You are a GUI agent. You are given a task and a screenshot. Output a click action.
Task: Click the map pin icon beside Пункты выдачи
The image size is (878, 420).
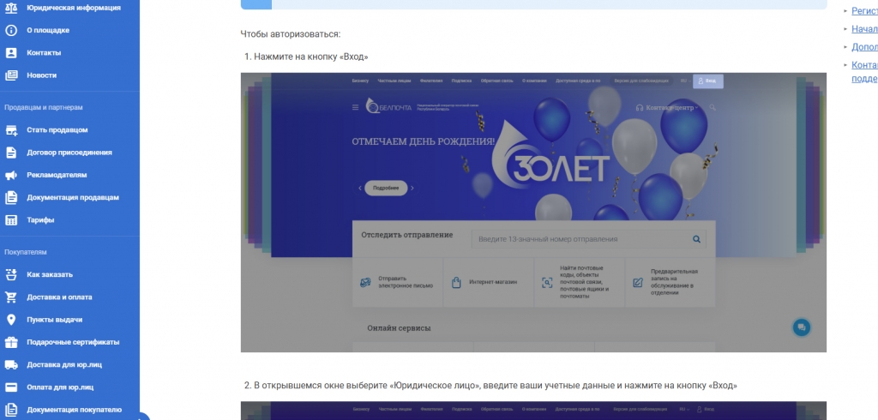(11, 320)
